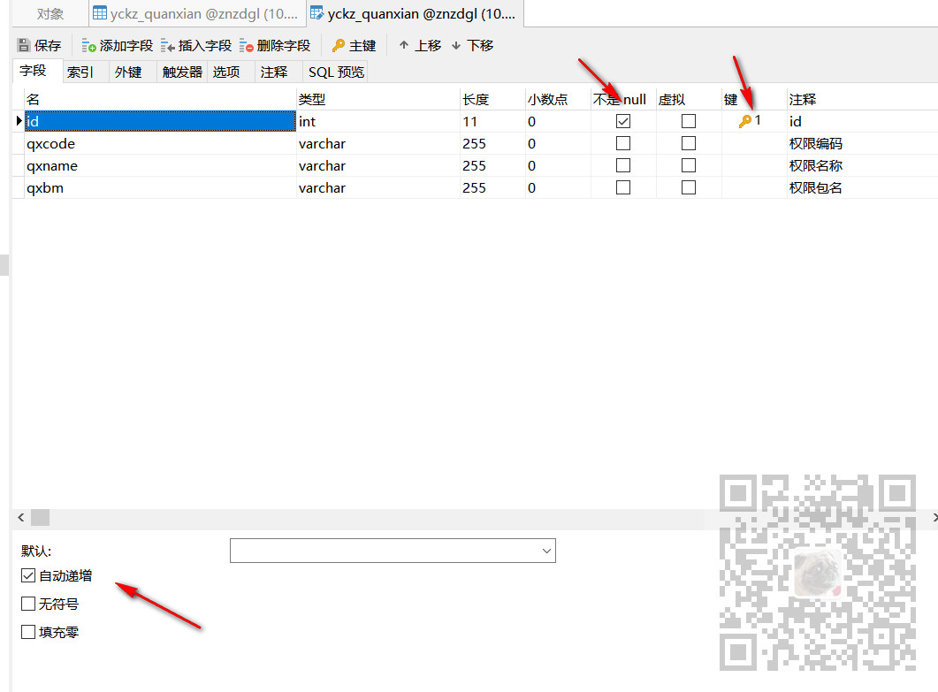Toggle 虚拟 checkbox for qxcode row
This screenshot has width=938, height=692.
tap(689, 143)
